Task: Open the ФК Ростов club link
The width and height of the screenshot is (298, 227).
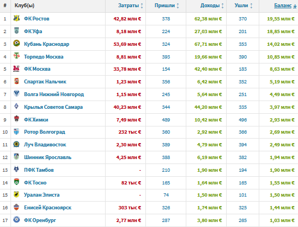Action: click(36, 19)
